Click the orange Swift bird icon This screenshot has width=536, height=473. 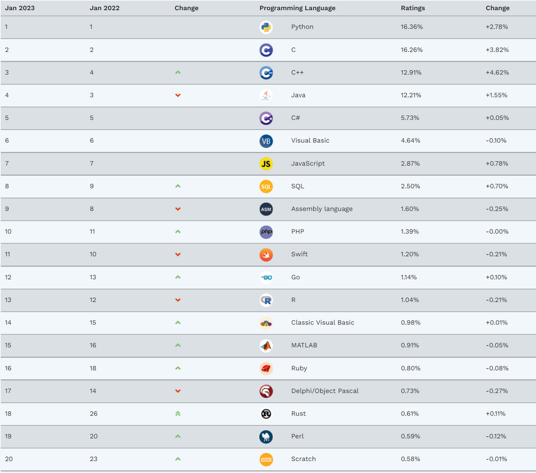pos(266,254)
